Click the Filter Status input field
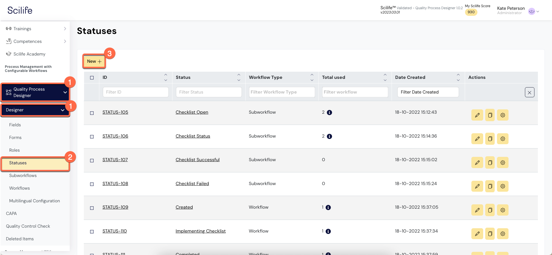The image size is (552, 255). click(208, 92)
